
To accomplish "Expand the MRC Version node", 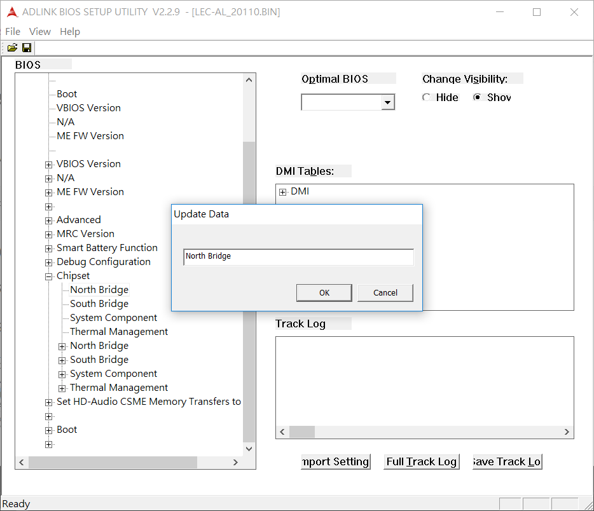I will tap(48, 235).
